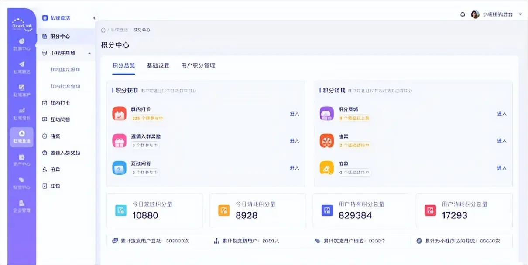Screen dimensions: 528x265
Task: Click the orange badge under 积分商城
Action: click(x=353, y=118)
